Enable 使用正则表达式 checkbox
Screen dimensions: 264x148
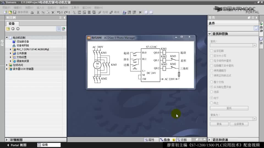(x=211, y=75)
